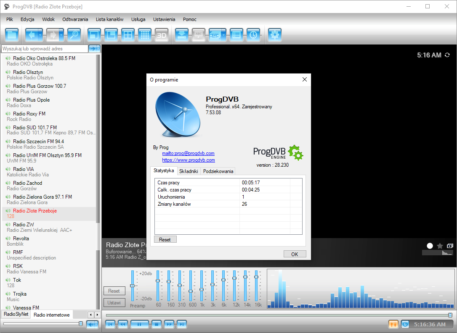
Task: Select the Radio internetowe list tab
Action: (52, 315)
